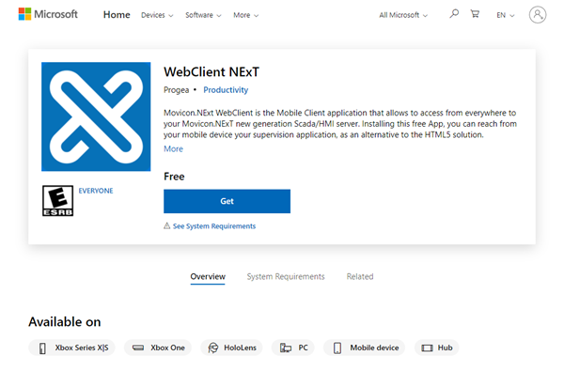Open the search magnifier icon
Viewport: 564px width, 371px height.
(x=454, y=14)
